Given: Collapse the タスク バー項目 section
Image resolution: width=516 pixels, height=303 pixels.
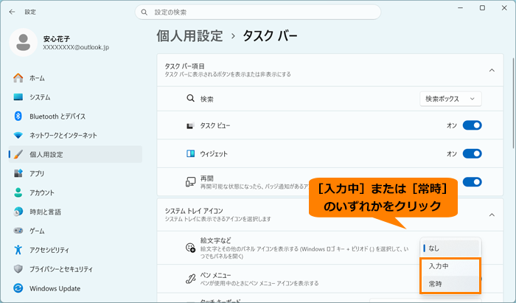Looking at the screenshot, I should click(x=492, y=70).
